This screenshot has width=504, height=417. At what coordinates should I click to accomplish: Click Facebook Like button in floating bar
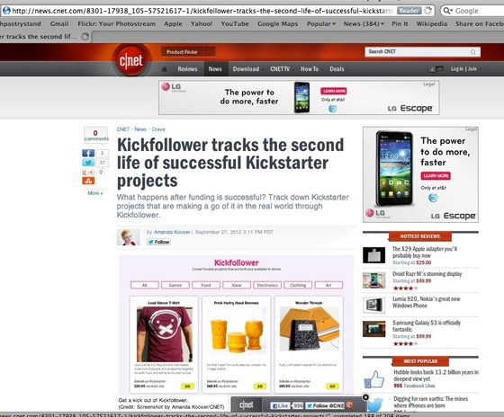(280, 405)
